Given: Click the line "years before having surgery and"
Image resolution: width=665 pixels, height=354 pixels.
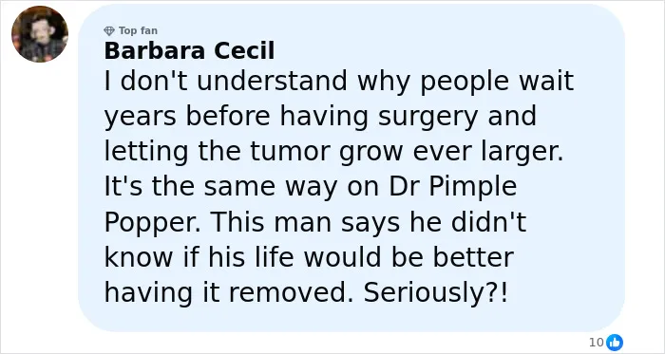Looking at the screenshot, I should pyautogui.click(x=320, y=117).
